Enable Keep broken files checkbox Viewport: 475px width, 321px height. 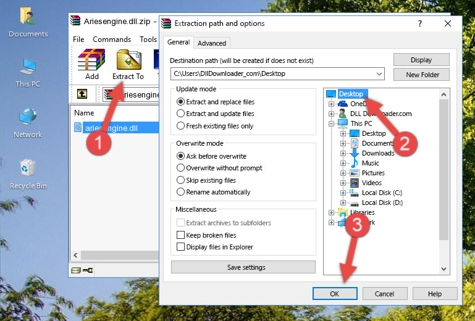[180, 235]
